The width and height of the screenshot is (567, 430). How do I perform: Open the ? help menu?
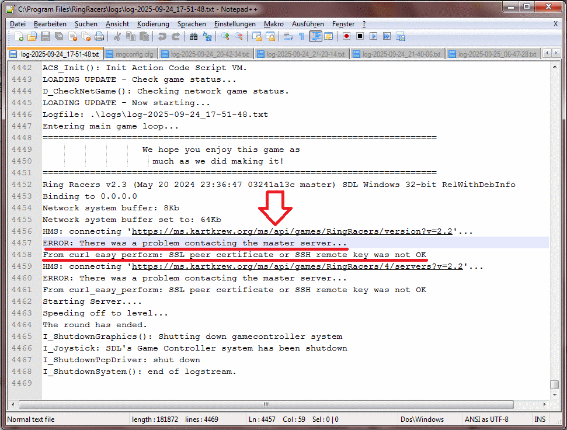(x=364, y=24)
